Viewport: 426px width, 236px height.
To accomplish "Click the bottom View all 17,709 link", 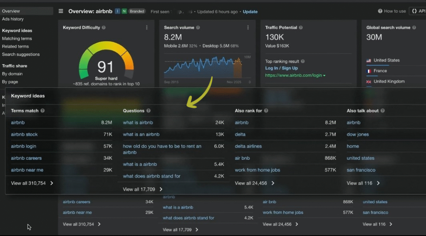I will tap(181, 230).
